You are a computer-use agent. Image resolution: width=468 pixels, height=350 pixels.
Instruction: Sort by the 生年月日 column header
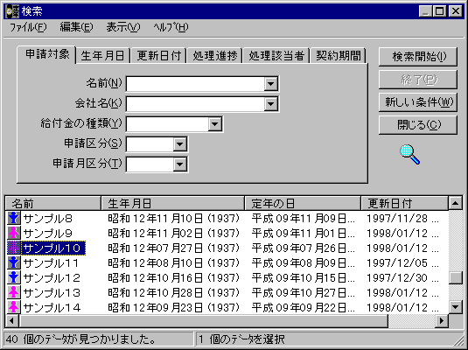pos(173,204)
